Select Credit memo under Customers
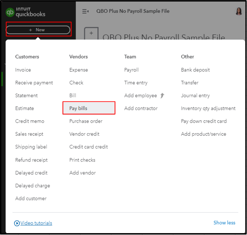Image resolution: width=247 pixels, height=235 pixels. pyautogui.click(x=29, y=121)
